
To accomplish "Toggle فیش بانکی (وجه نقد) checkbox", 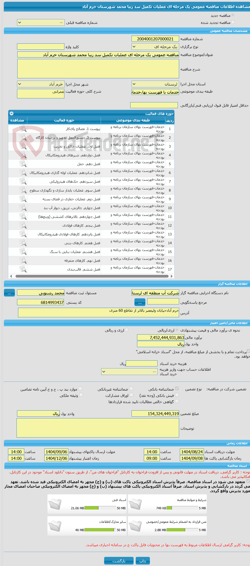I will pyautogui.click(x=177, y=395).
